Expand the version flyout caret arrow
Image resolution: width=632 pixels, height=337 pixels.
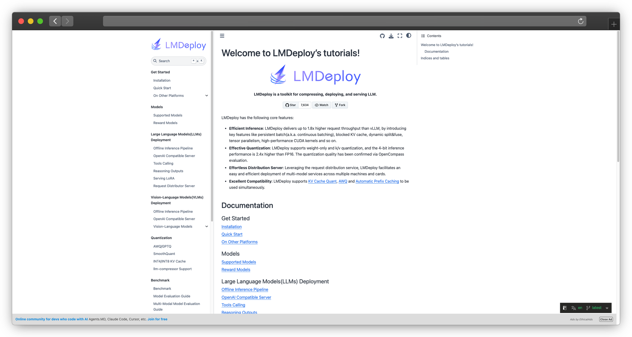click(607, 308)
